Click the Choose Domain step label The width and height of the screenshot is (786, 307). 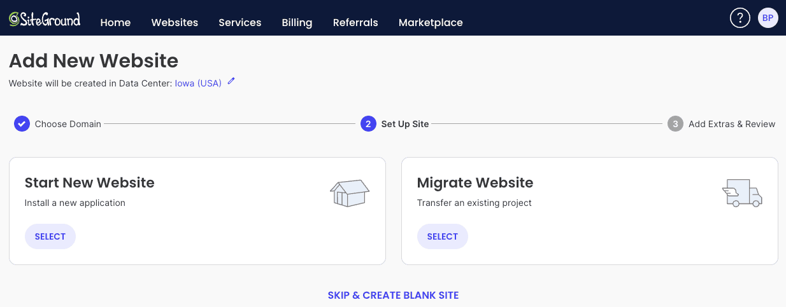(68, 124)
